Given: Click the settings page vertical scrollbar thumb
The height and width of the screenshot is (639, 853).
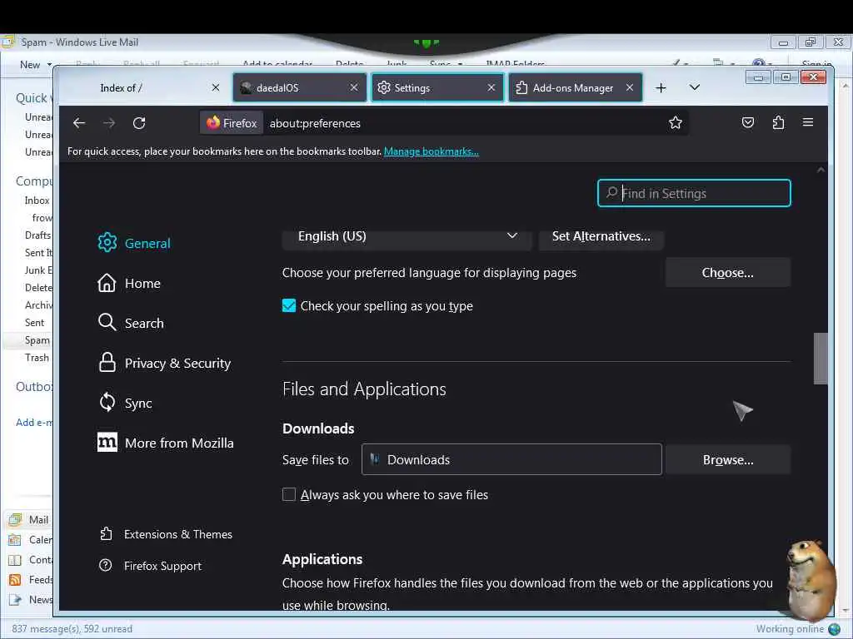Looking at the screenshot, I should tap(821, 359).
